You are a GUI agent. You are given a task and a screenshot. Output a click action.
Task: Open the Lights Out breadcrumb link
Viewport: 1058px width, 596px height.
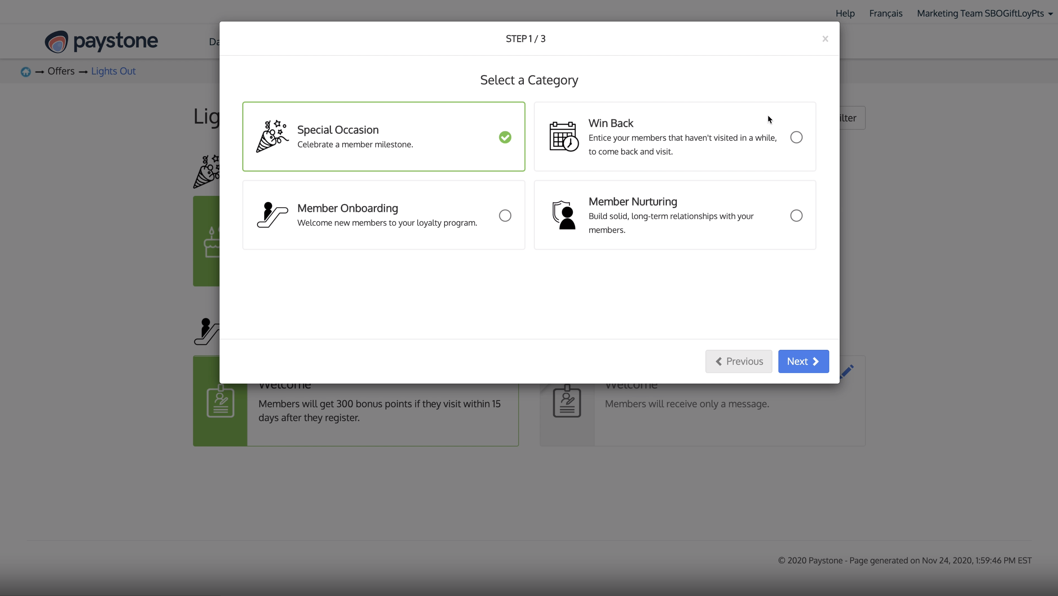[113, 71]
